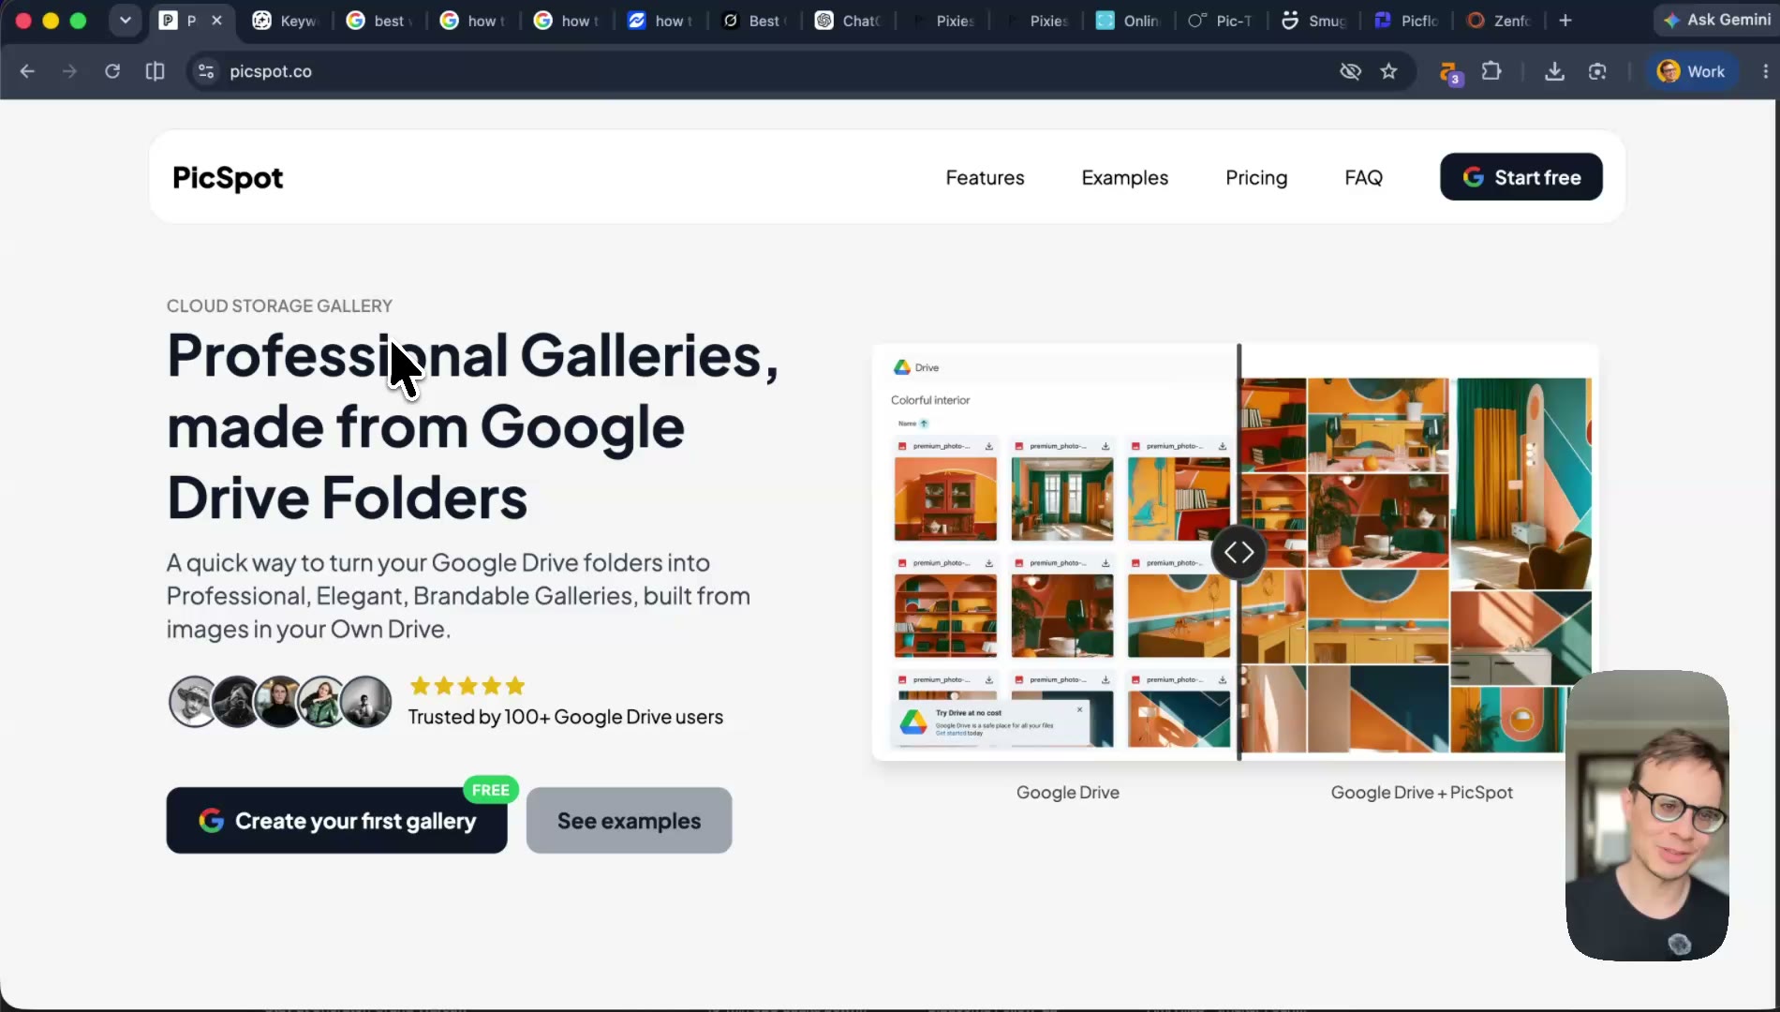1780x1012 pixels.
Task: Go to the Pricing section
Action: pos(1256,177)
